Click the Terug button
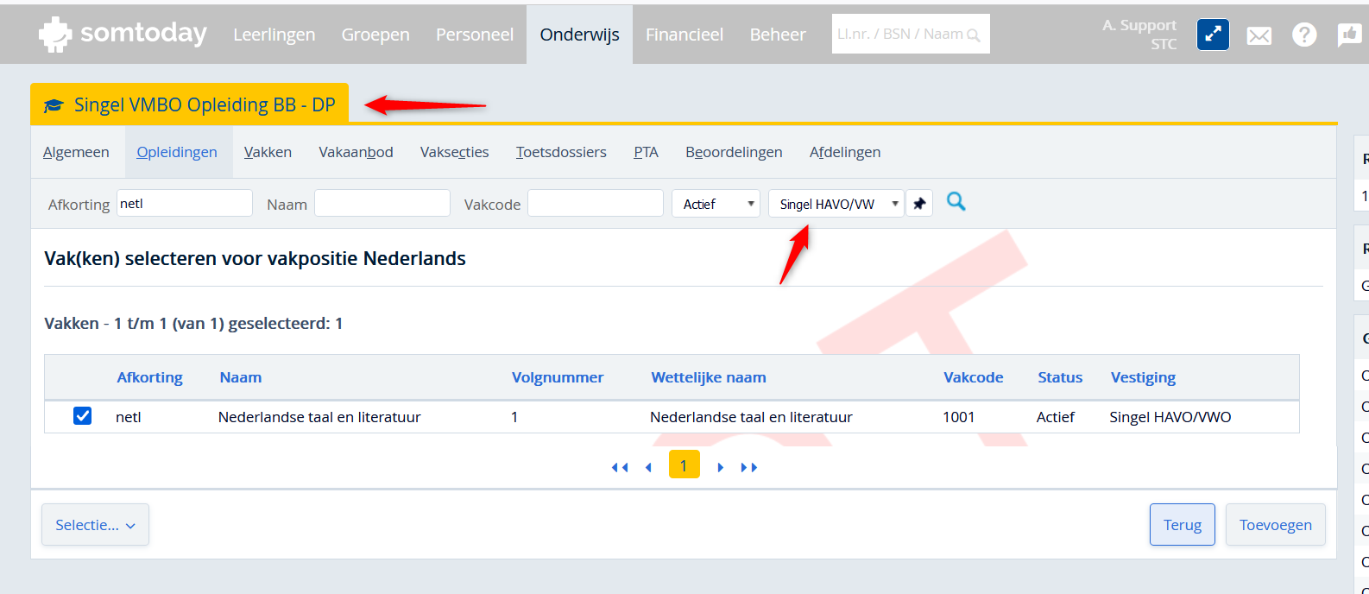 [1182, 525]
